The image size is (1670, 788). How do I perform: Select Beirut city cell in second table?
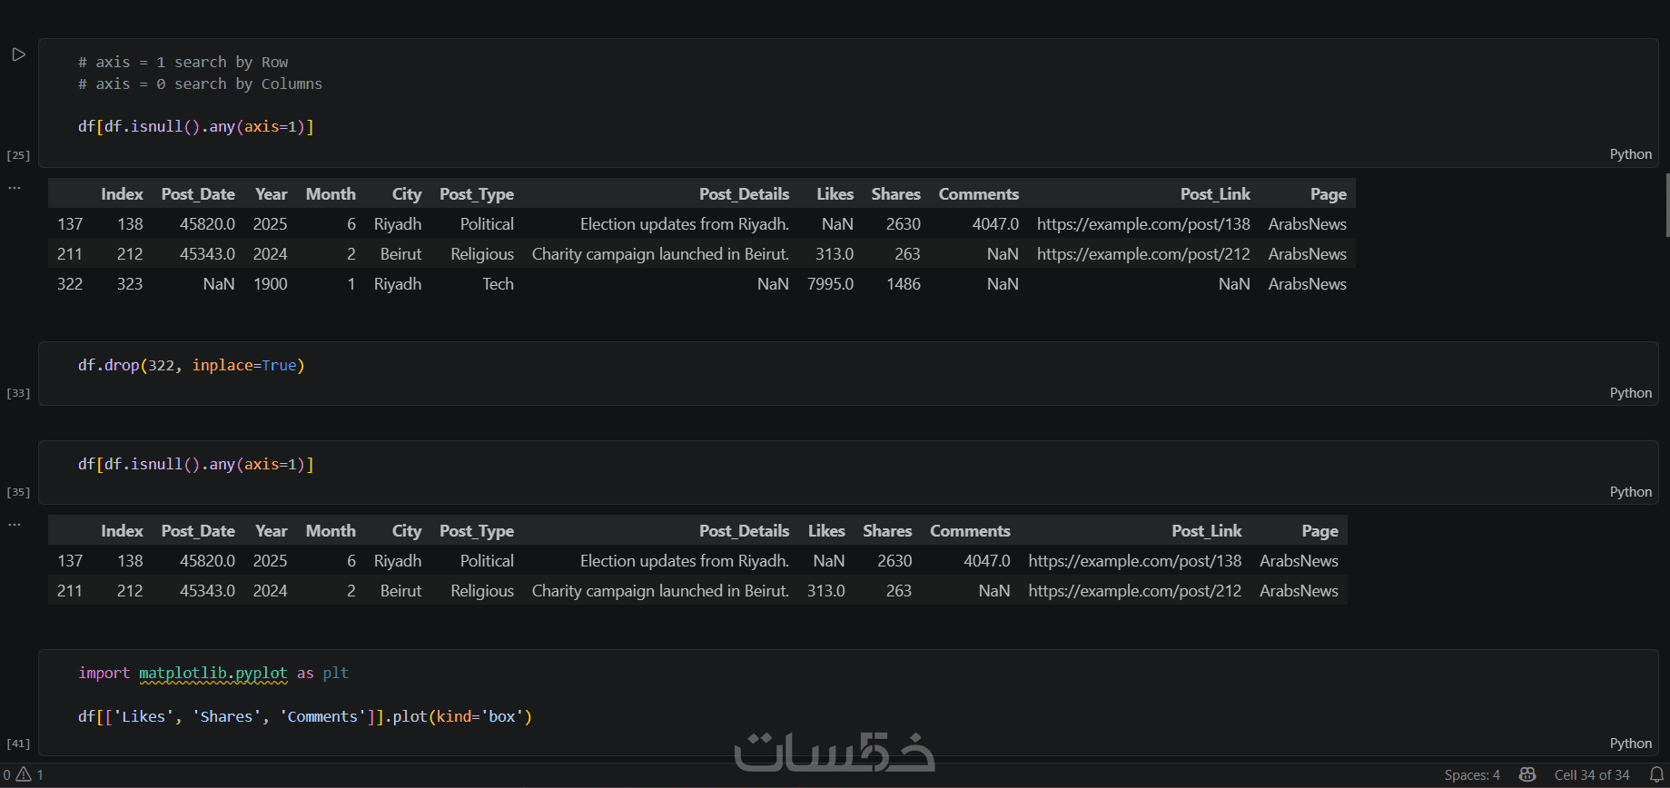tap(400, 591)
